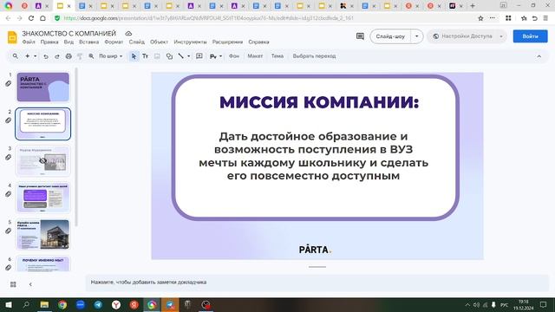Click the Фон background button
The width and height of the screenshot is (555, 312).
pos(234,56)
